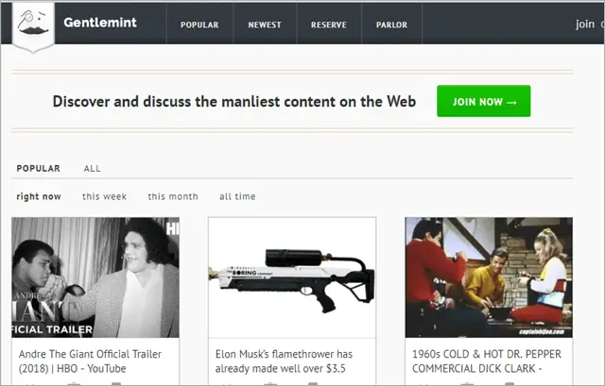Click '1960s COLD & HOT DR. PEPPER' title
Viewport: 605px width, 386px height.
click(487, 361)
